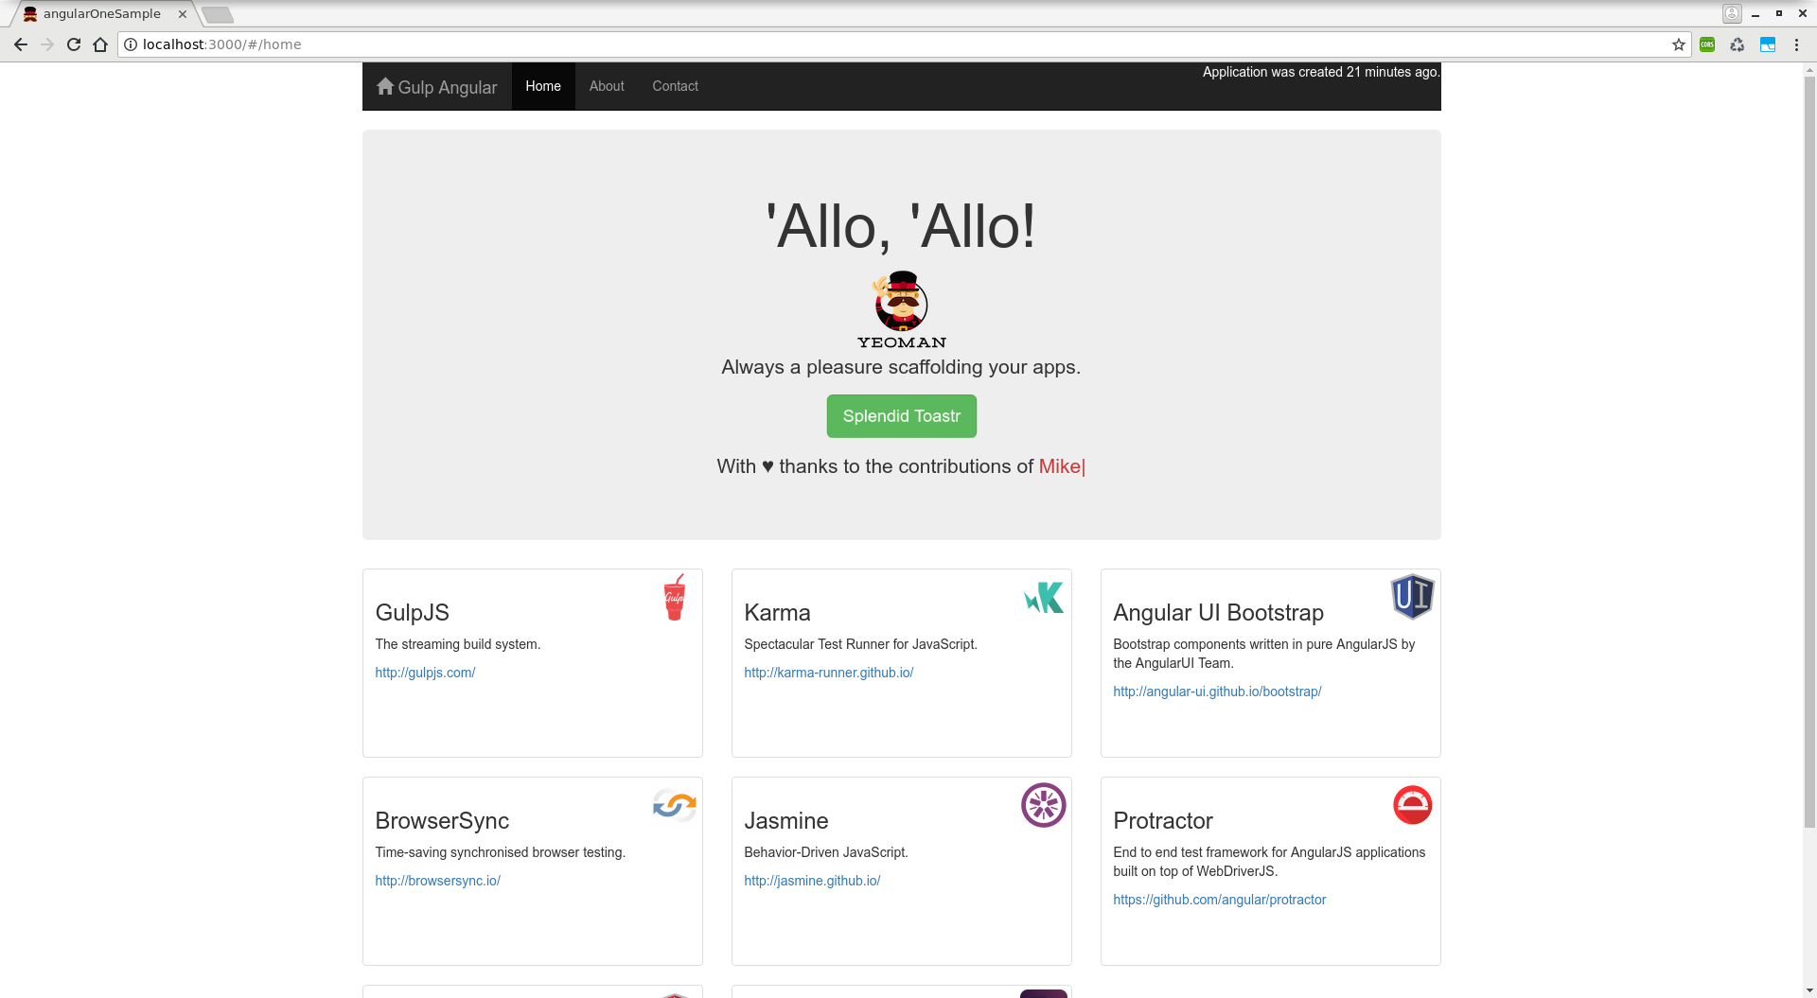Click the browser Forward arrow
1817x998 pixels.
tap(47, 44)
